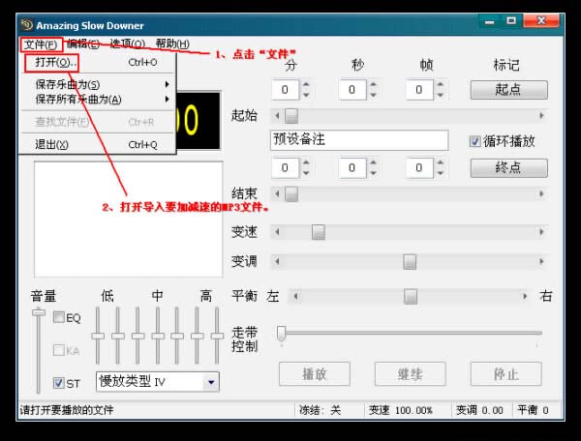581x441 pixels.
Task: Click the 平衡 balance slider thumb
Action: 411,296
